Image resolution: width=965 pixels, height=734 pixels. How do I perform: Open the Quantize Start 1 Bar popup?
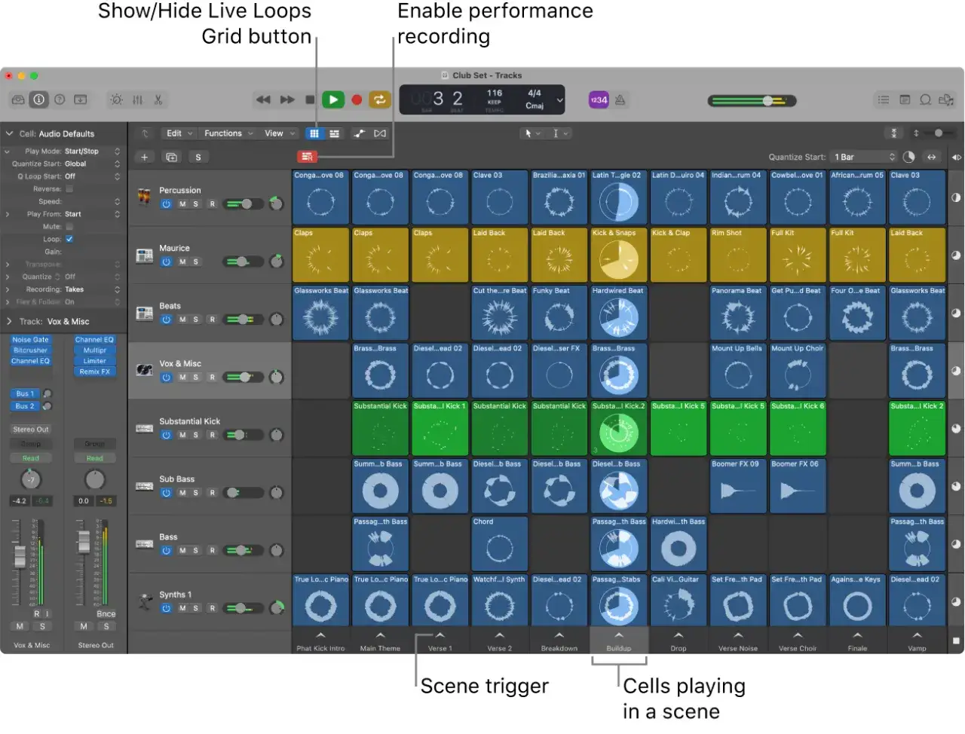coord(864,157)
